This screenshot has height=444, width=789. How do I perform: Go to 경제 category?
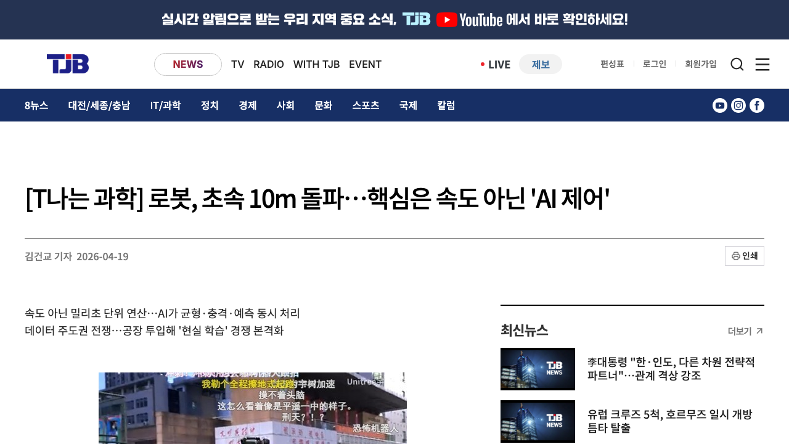[x=248, y=105]
